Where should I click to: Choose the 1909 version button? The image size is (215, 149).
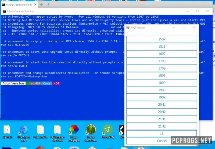162,97
